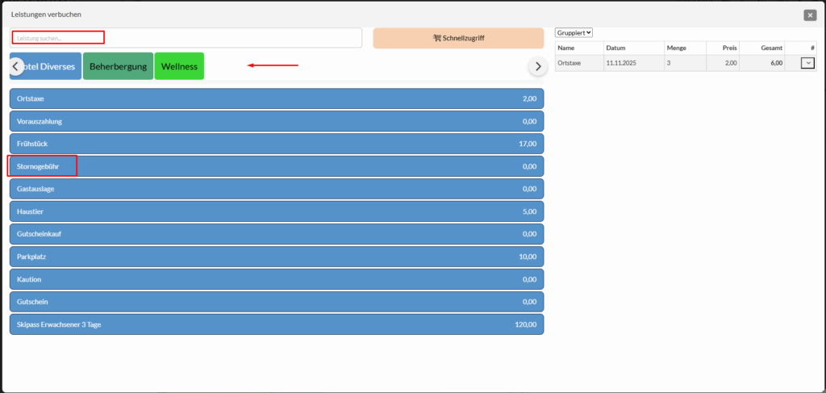Viewport: 826px width, 393px height.
Task: Add the Gutscheinkauf service
Action: 276,234
